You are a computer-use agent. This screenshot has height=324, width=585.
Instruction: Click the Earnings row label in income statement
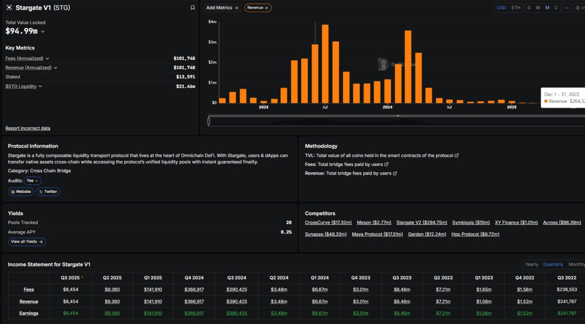pos(29,313)
